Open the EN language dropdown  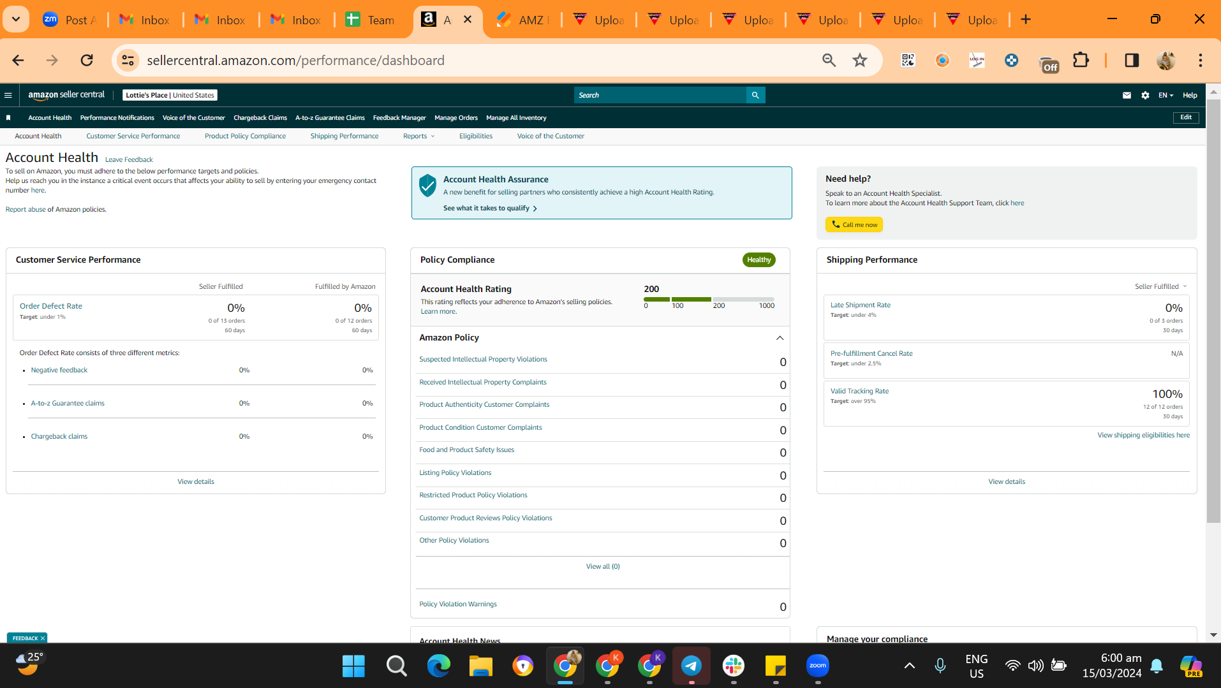point(1166,95)
